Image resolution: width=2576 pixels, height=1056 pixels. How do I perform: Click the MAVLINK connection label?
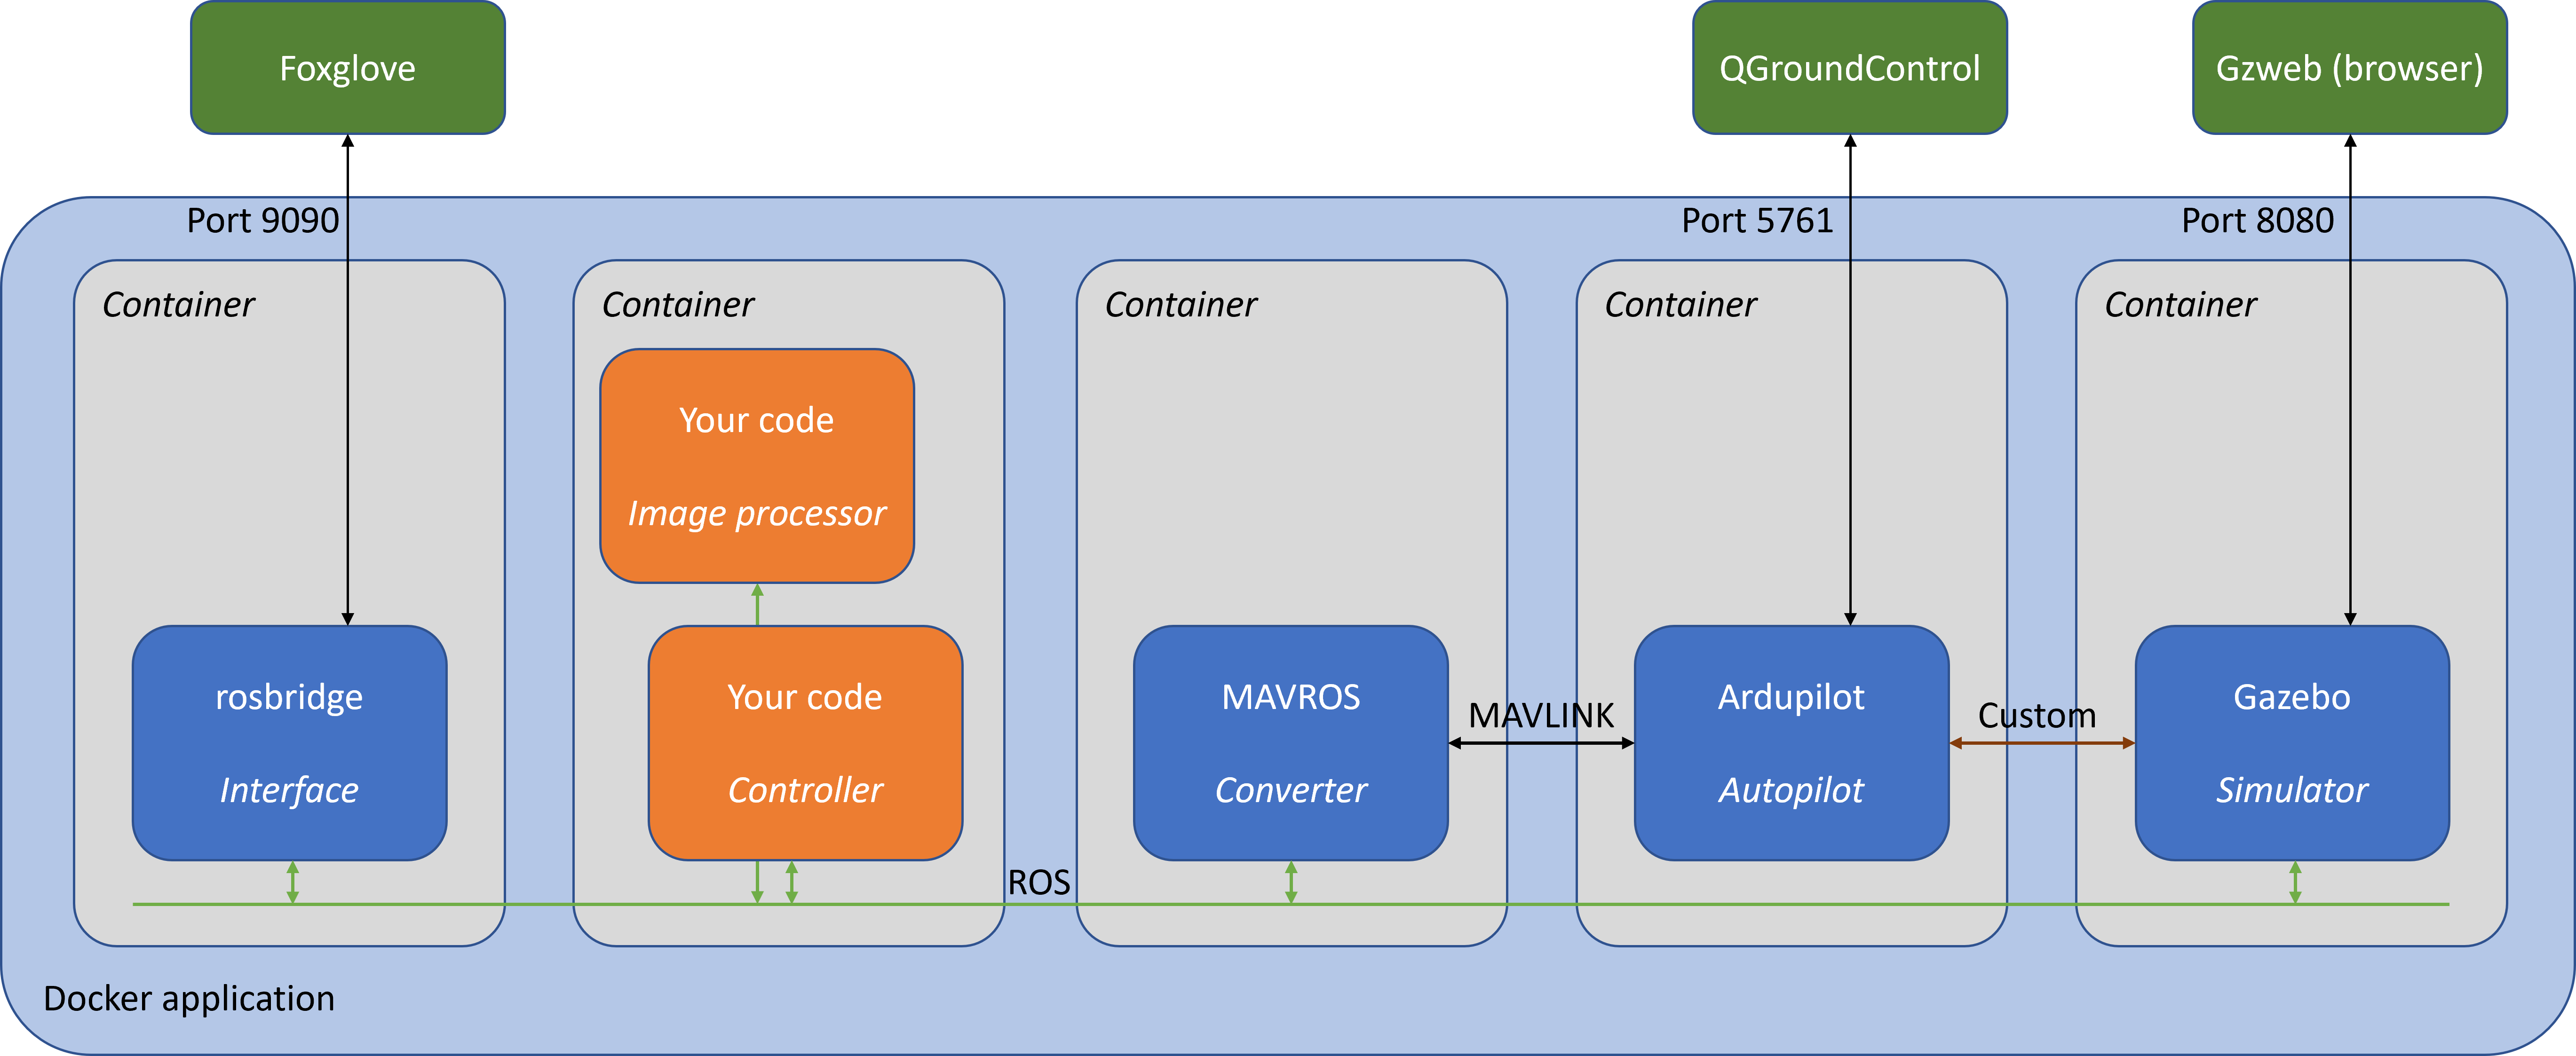click(1541, 716)
